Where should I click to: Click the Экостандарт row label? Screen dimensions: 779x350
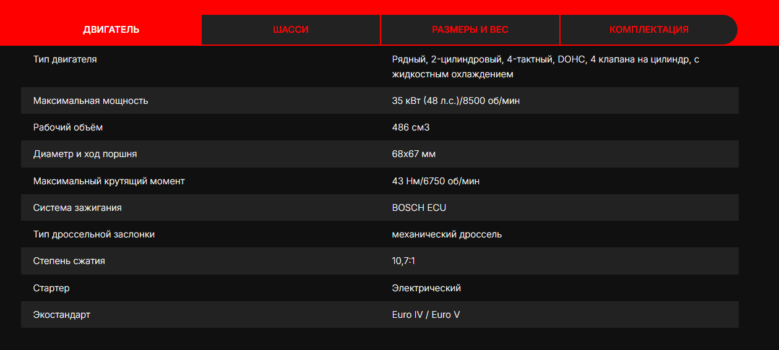[x=62, y=315]
